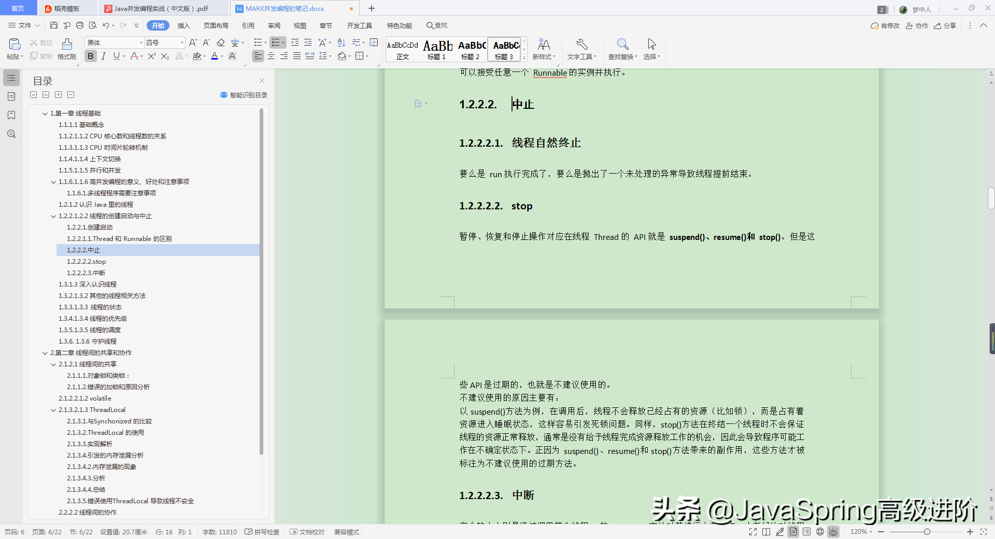This screenshot has width=995, height=539.
Task: Decrease paragraph indent
Action: 295,42
